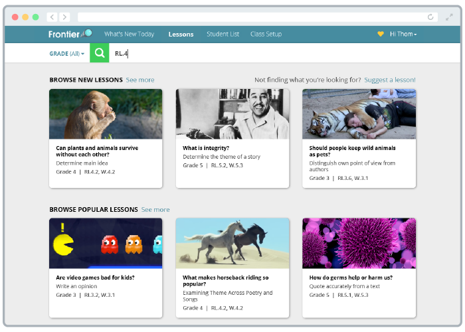Image resolution: width=465 pixels, height=332 pixels.
Task: Open the Pac-Man video games lesson thumbnail
Action: pyautogui.click(x=106, y=243)
